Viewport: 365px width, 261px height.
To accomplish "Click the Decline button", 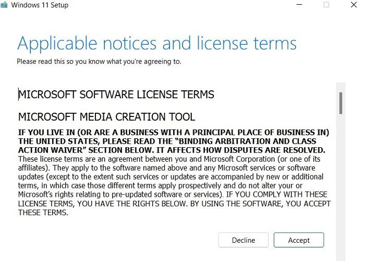I will click(244, 240).
